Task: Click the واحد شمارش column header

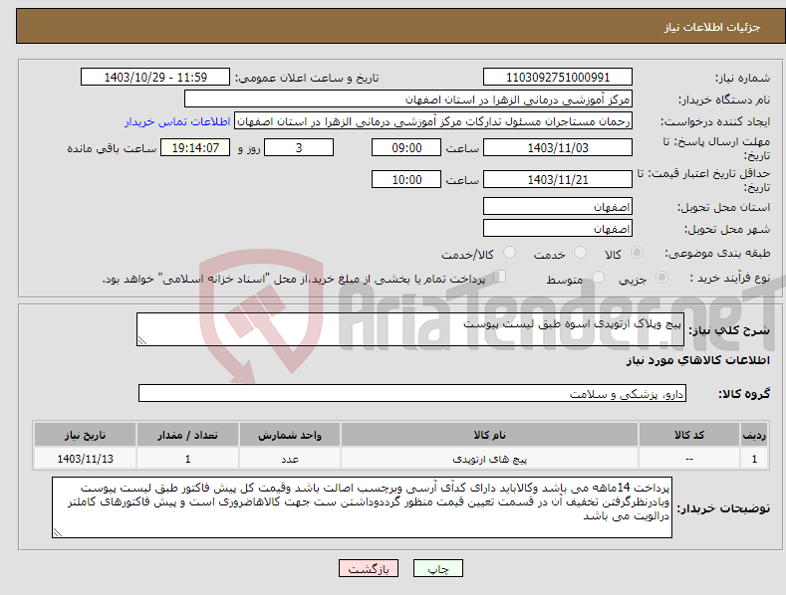Action: (290, 435)
